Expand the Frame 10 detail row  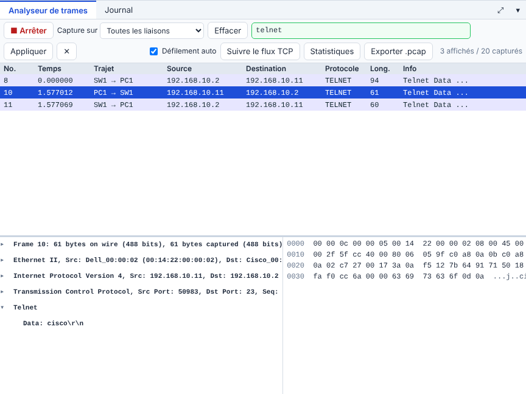[x=2, y=244]
